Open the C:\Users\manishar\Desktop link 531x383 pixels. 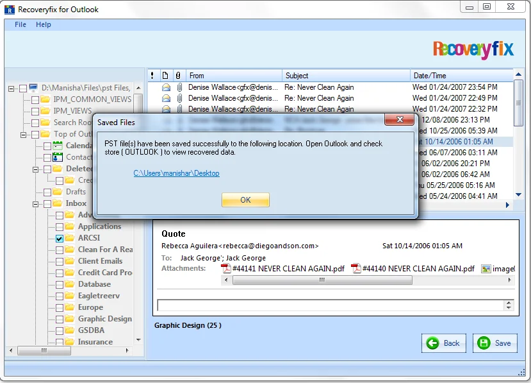pos(176,173)
